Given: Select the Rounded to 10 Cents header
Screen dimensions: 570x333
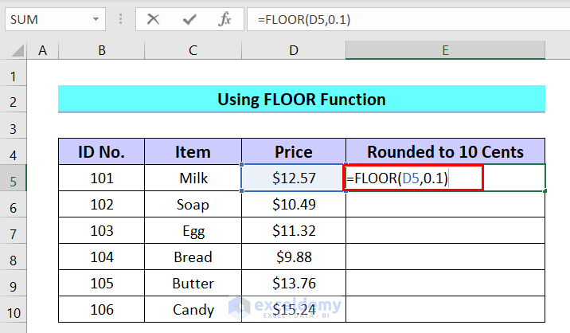Looking at the screenshot, I should tap(445, 151).
